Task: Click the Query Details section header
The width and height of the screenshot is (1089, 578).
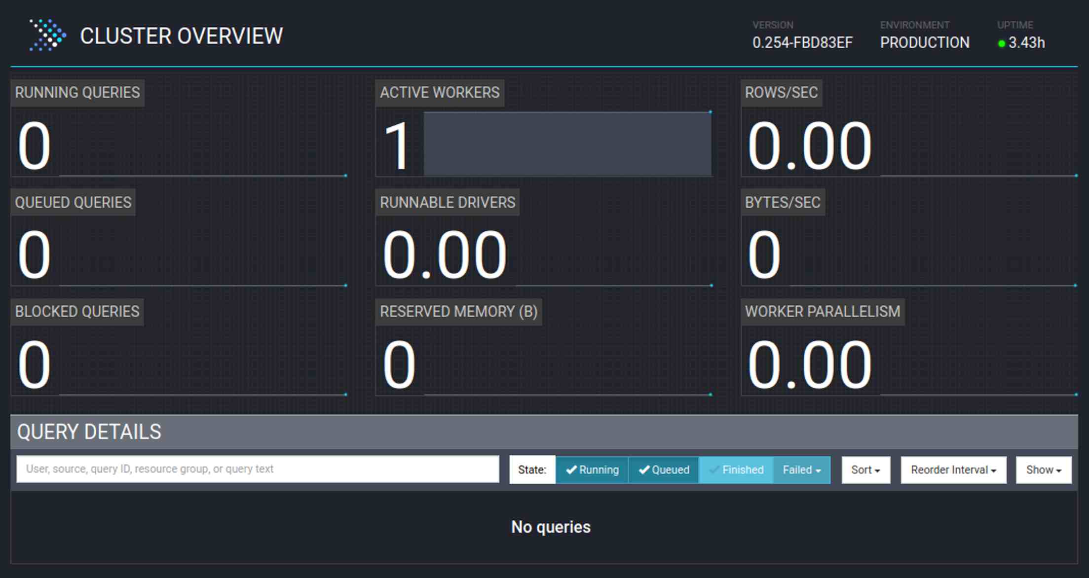Action: 89,432
